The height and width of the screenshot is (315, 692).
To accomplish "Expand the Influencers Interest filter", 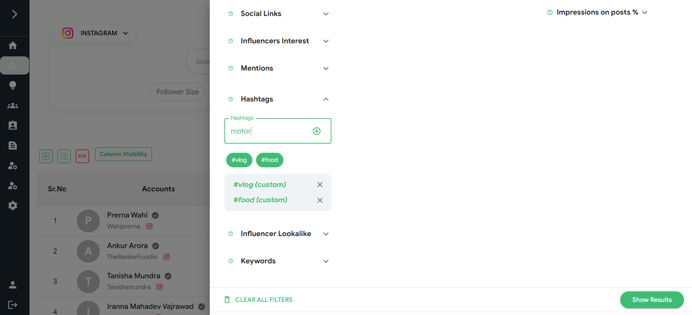I will coord(326,41).
